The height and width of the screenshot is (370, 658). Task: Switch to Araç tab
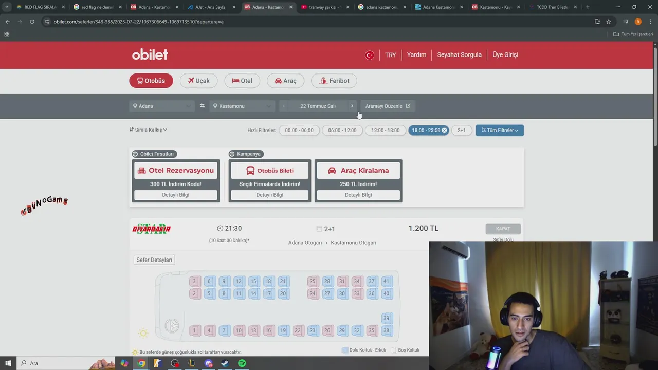tap(285, 81)
